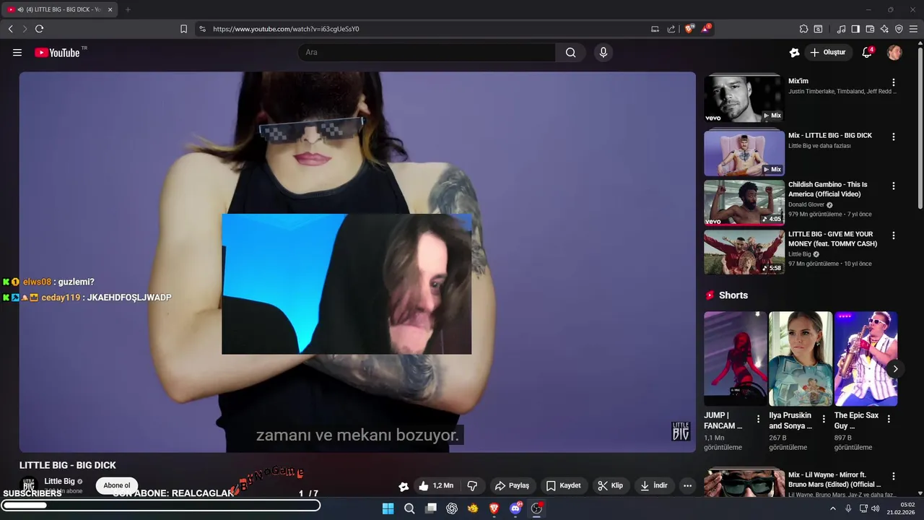The height and width of the screenshot is (520, 924).
Task: Reload the page in the browser
Action: click(39, 29)
